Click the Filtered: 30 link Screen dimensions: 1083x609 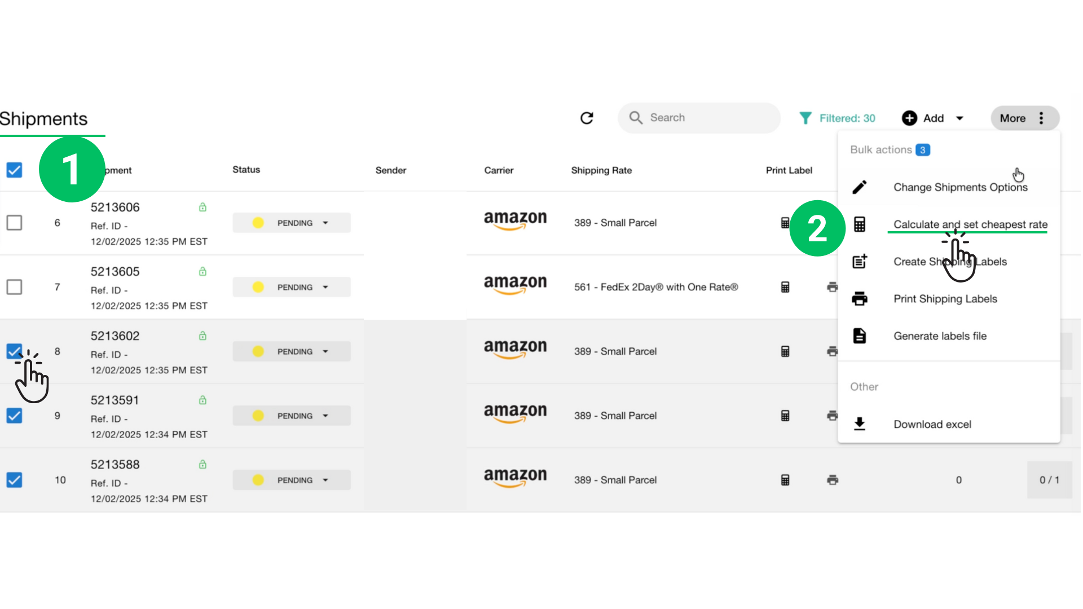pos(846,118)
